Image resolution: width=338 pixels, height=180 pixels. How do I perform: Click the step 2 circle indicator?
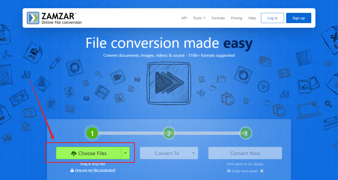(x=169, y=133)
